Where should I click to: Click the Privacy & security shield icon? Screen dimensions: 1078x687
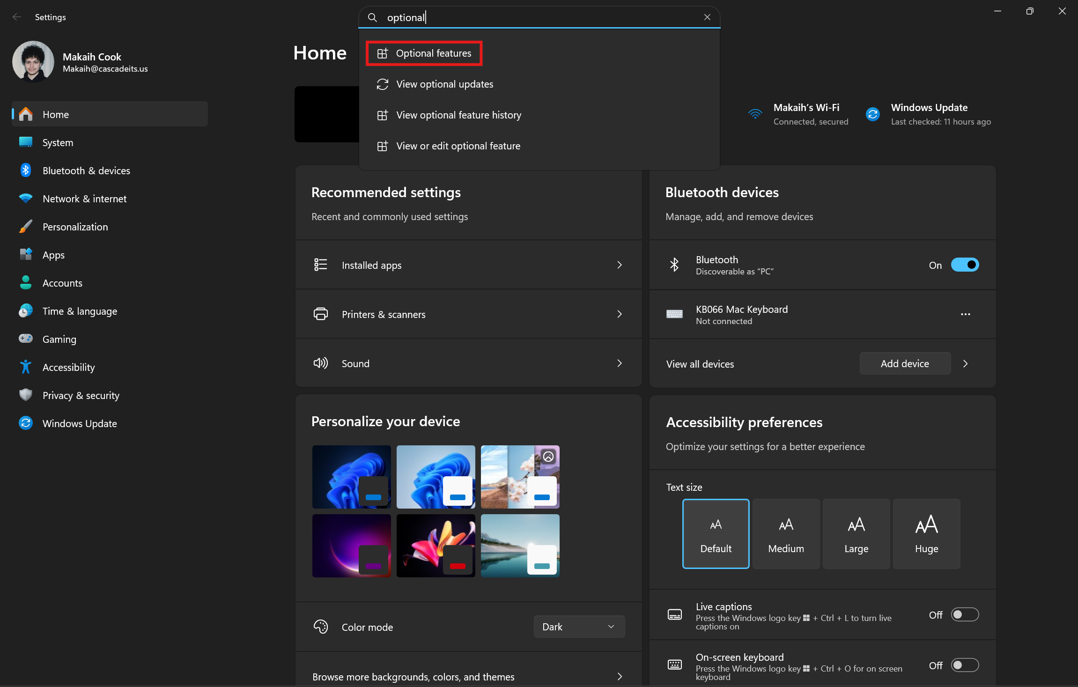coord(25,395)
